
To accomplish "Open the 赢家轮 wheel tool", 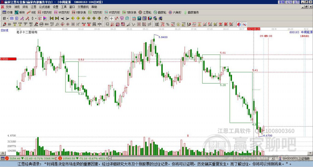I will 160,12.
